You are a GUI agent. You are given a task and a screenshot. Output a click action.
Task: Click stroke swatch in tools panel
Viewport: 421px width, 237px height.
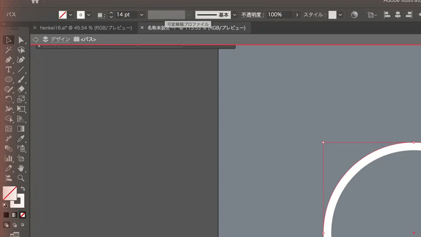coord(17,201)
